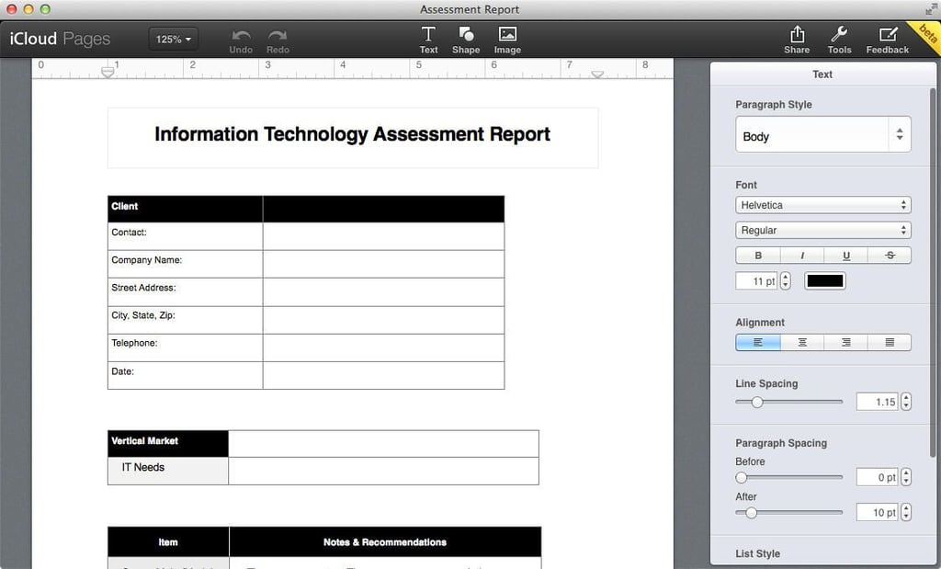Redo the last action

pyautogui.click(x=278, y=41)
